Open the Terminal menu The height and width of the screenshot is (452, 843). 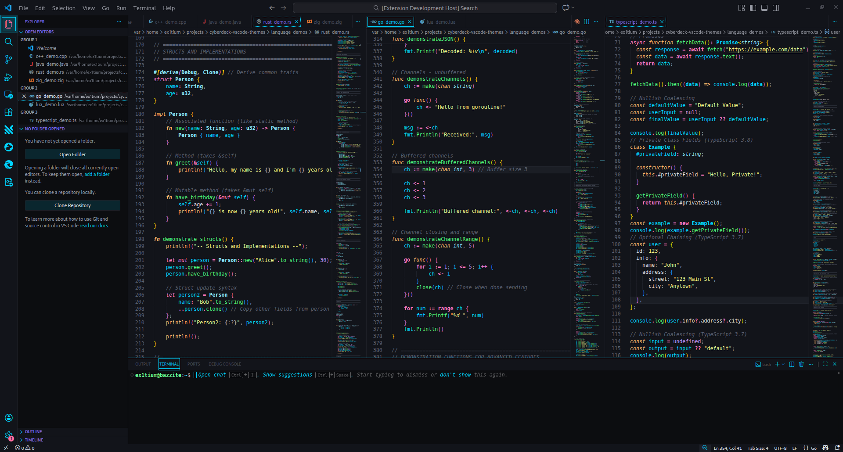tap(144, 8)
